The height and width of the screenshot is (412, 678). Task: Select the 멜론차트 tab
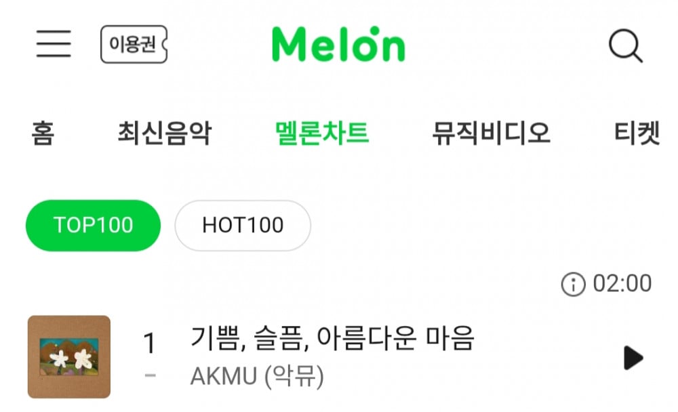point(322,133)
